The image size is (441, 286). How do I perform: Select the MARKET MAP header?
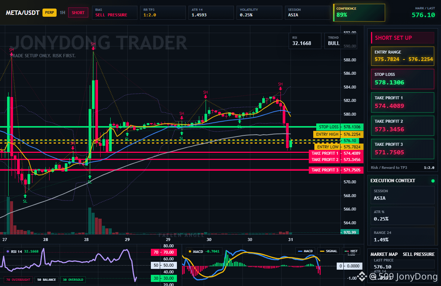pyautogui.click(x=384, y=254)
